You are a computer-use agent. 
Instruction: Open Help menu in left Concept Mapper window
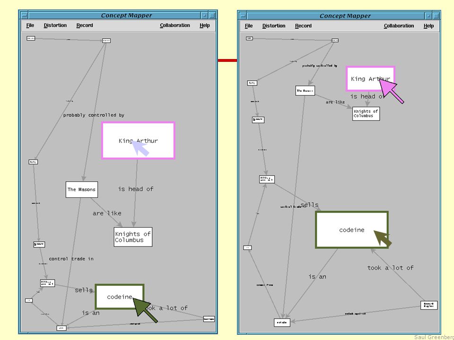point(205,25)
